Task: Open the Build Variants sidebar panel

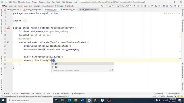Action: tap(1, 84)
